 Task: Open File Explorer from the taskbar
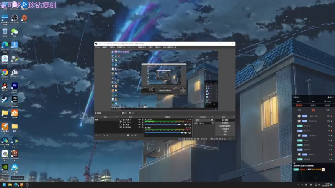pos(10,185)
